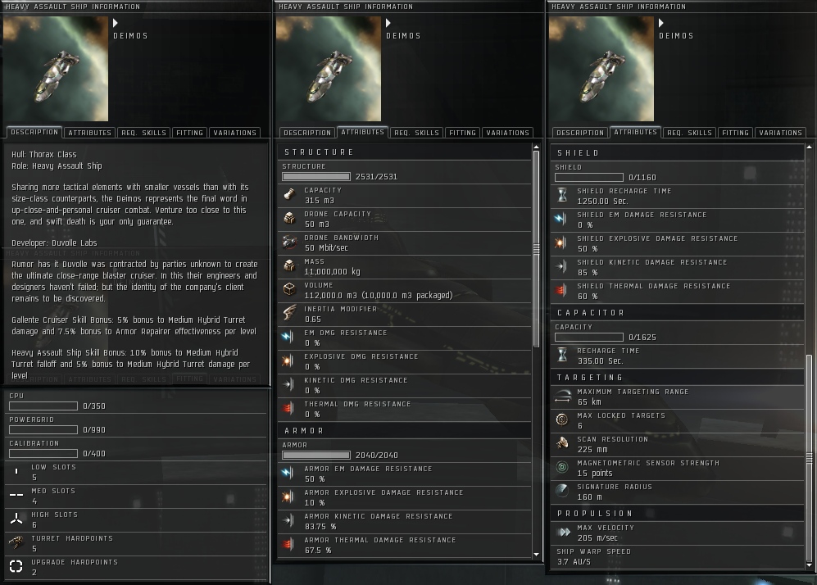Click the Maximum Targeting Range icon
The height and width of the screenshot is (585, 817).
pos(562,397)
